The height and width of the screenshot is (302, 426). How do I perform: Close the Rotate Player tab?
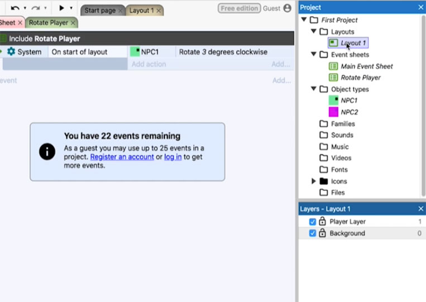point(73,23)
